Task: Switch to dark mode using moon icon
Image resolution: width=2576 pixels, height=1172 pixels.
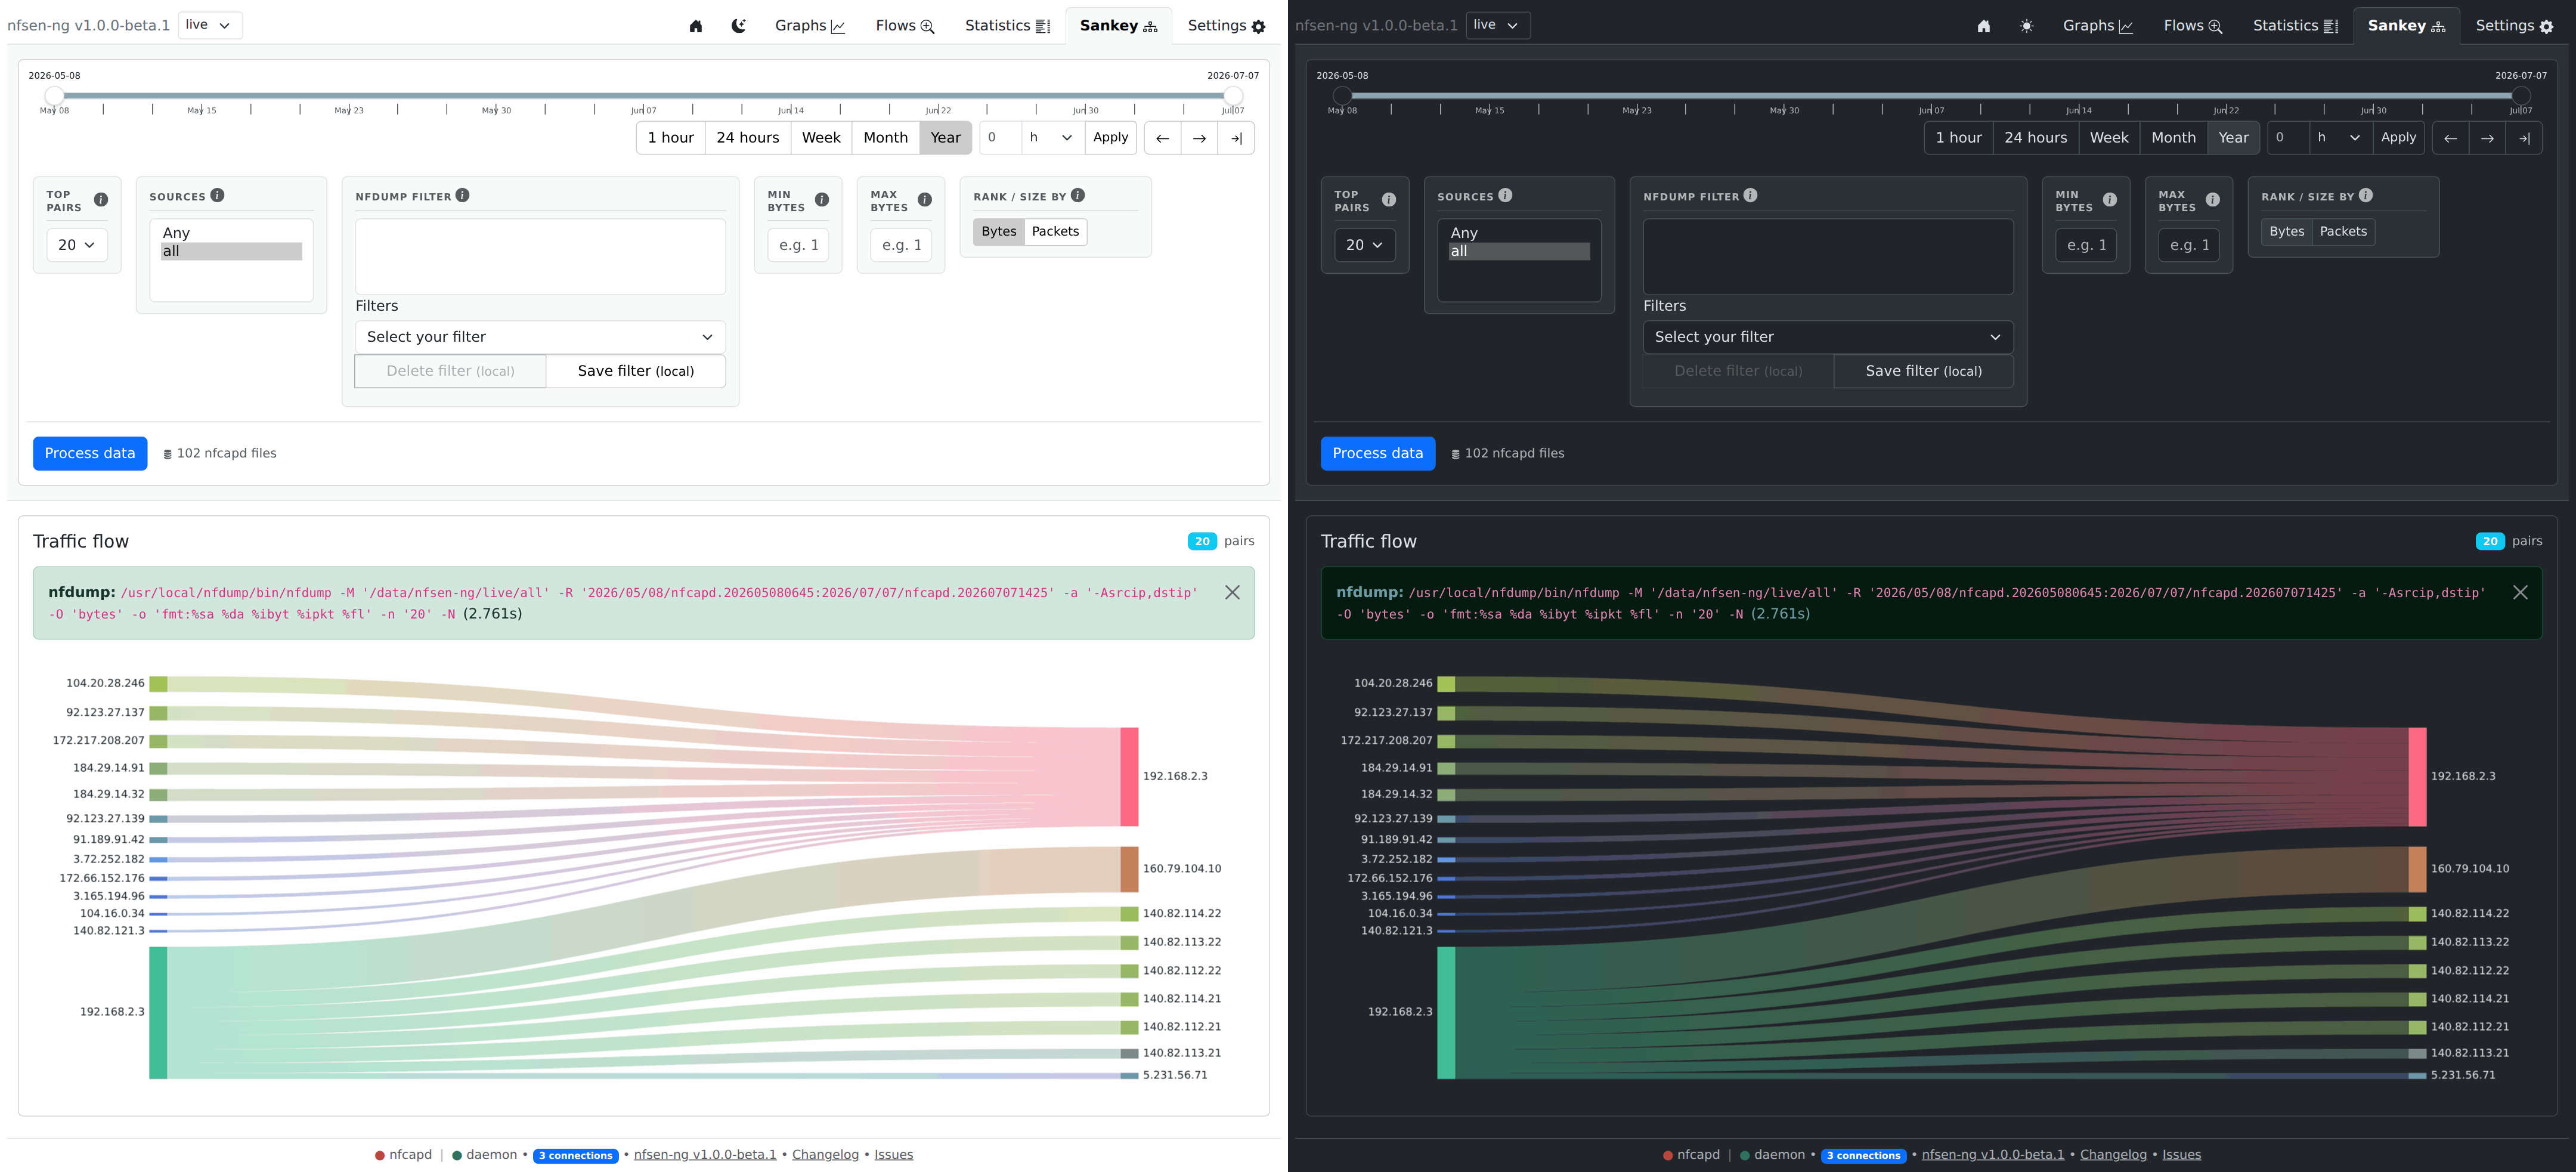Action: click(x=738, y=26)
